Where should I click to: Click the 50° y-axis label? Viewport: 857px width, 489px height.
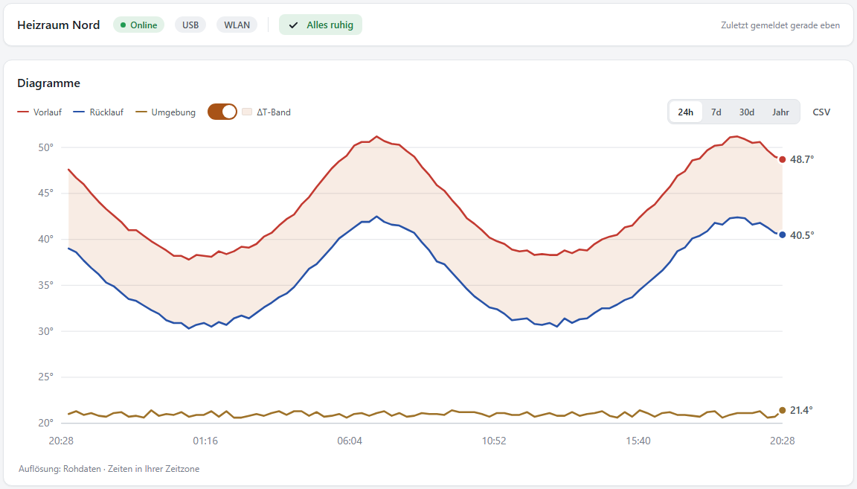point(46,147)
